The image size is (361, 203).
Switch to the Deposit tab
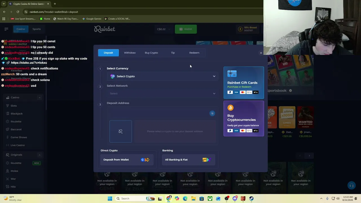pos(108,53)
